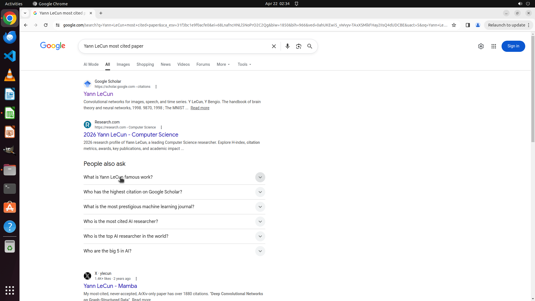The width and height of the screenshot is (535, 301).
Task: Open Google Lens image search icon
Action: 298,46
